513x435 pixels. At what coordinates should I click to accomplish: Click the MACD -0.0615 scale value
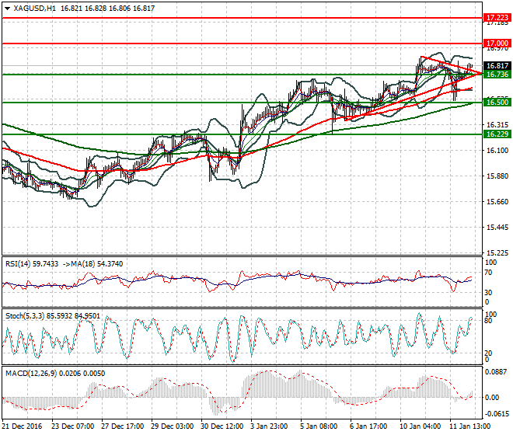[x=496, y=414]
